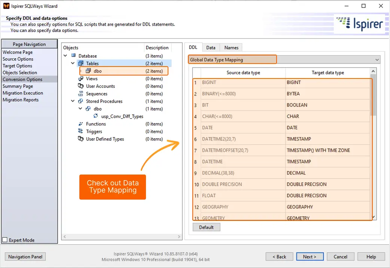Open the Global Data Type Mapping dropdown
The width and height of the screenshot is (390, 268).
tap(377, 60)
